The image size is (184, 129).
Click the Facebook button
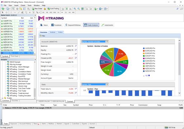[x=57, y=25]
